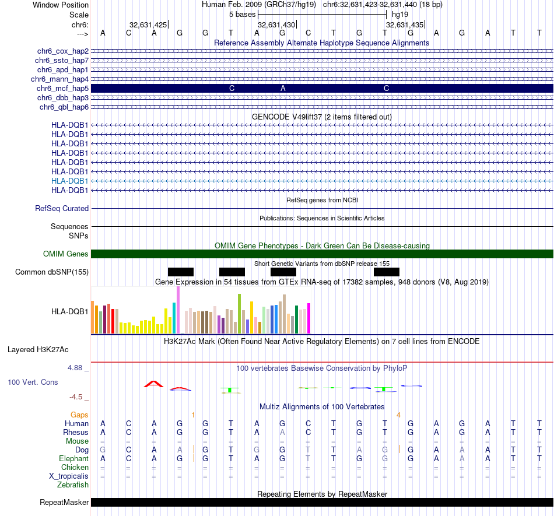
Task: Select coordinate label 32,631,430
Action: click(276, 24)
